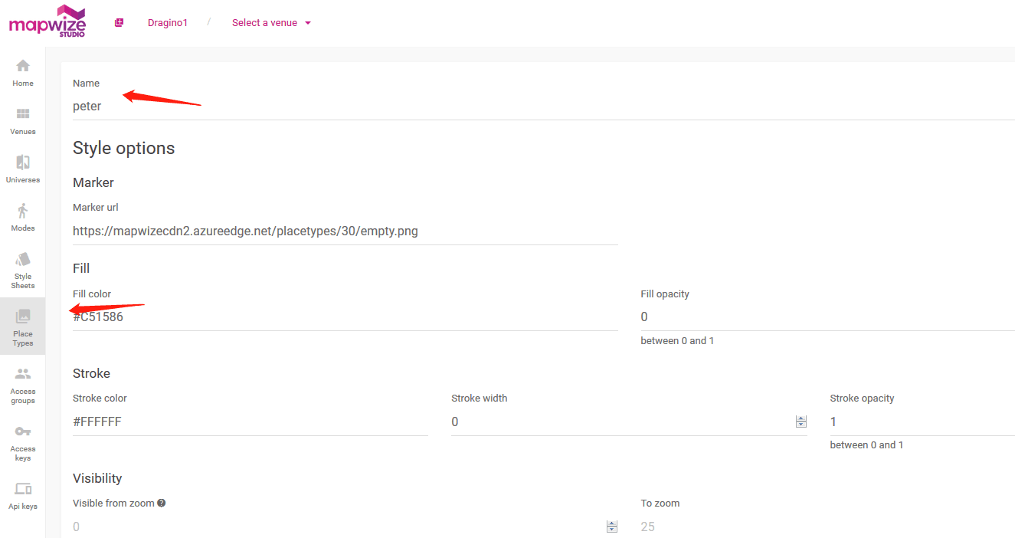Click the Visibility section heading
This screenshot has width=1015, height=538.
tap(97, 478)
